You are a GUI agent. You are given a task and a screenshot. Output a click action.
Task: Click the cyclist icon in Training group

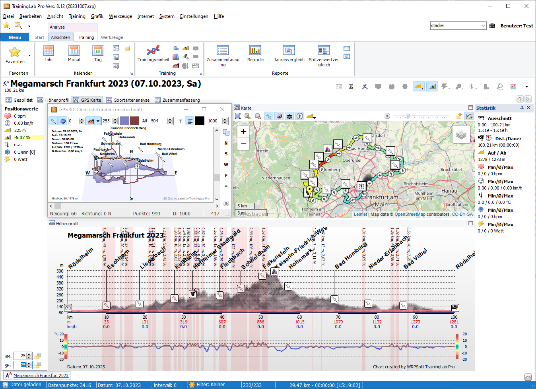click(186, 57)
